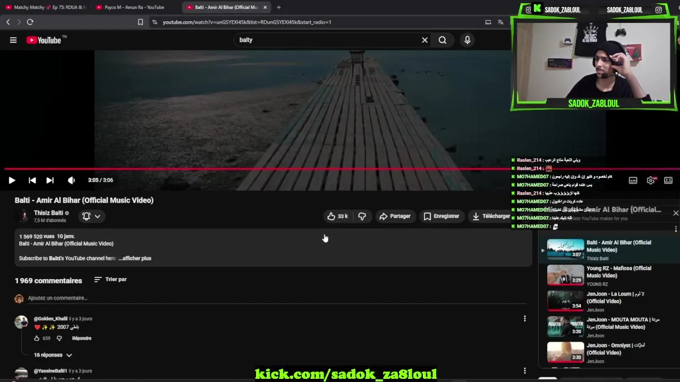680x382 pixels.
Task: Open @Golden_Khalil profile link
Action: coord(50,319)
